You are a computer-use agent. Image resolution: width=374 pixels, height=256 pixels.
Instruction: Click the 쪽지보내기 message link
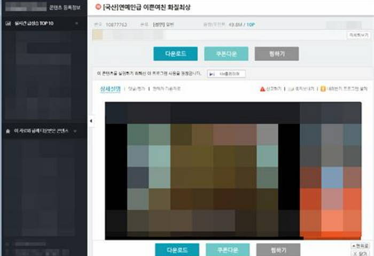point(305,89)
